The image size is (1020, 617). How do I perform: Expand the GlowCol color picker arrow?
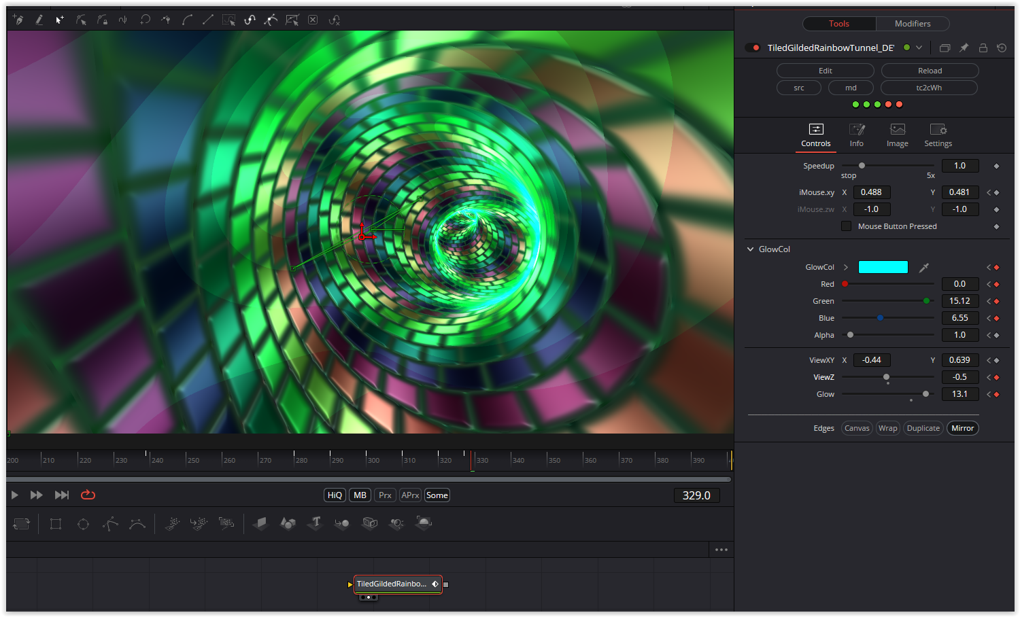(846, 267)
